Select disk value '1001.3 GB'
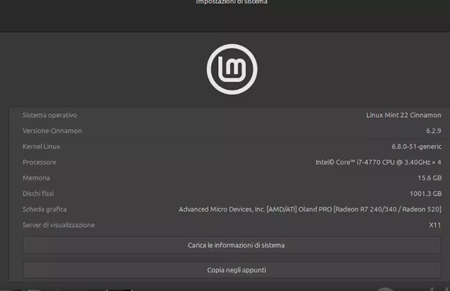This screenshot has height=291, width=450. point(425,194)
